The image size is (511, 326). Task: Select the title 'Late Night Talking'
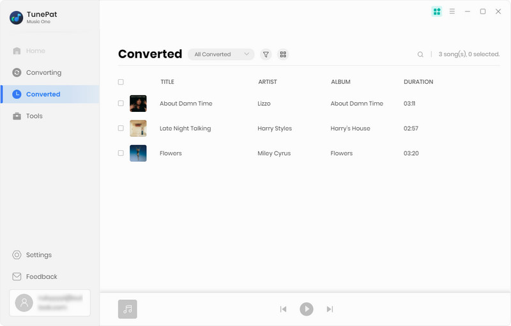pyautogui.click(x=185, y=128)
